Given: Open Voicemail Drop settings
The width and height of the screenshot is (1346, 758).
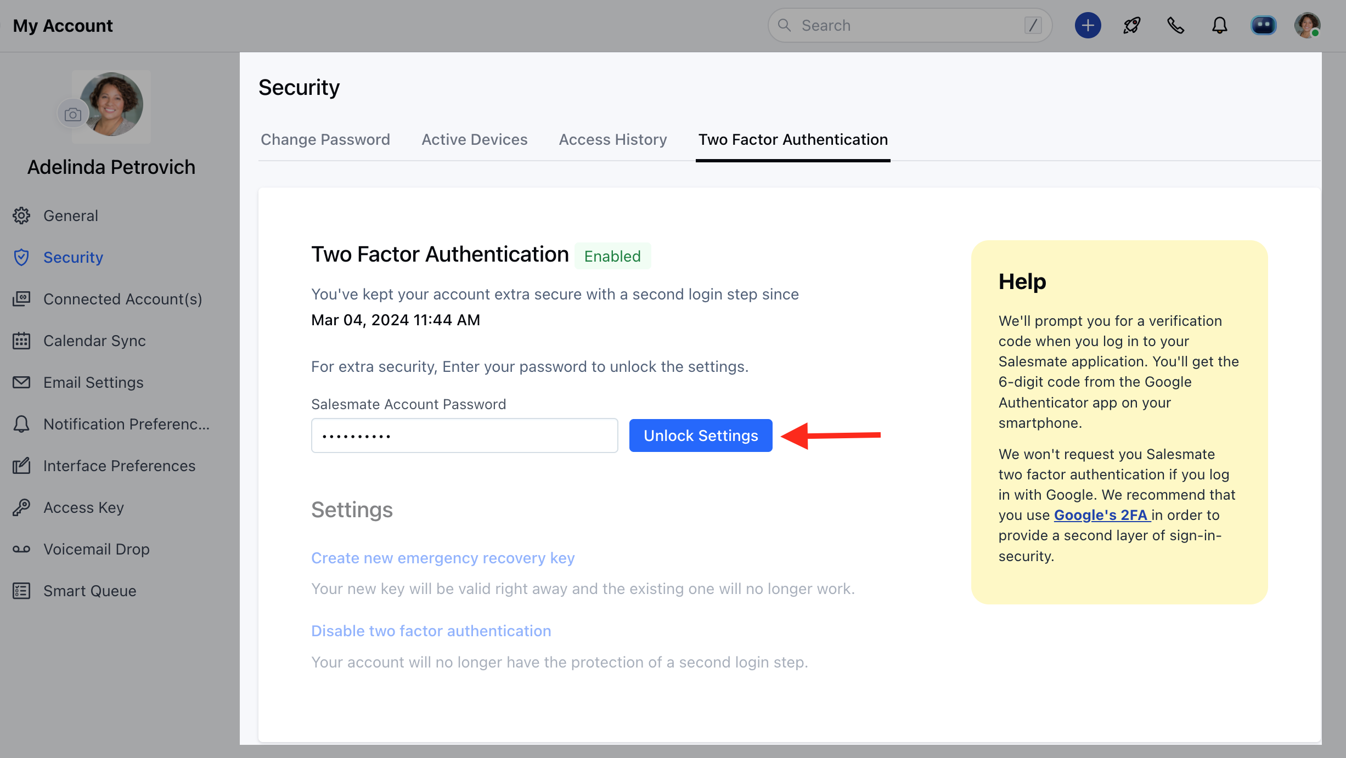Looking at the screenshot, I should coord(96,549).
